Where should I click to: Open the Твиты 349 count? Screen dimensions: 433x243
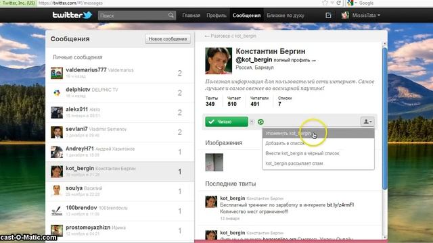coord(211,101)
